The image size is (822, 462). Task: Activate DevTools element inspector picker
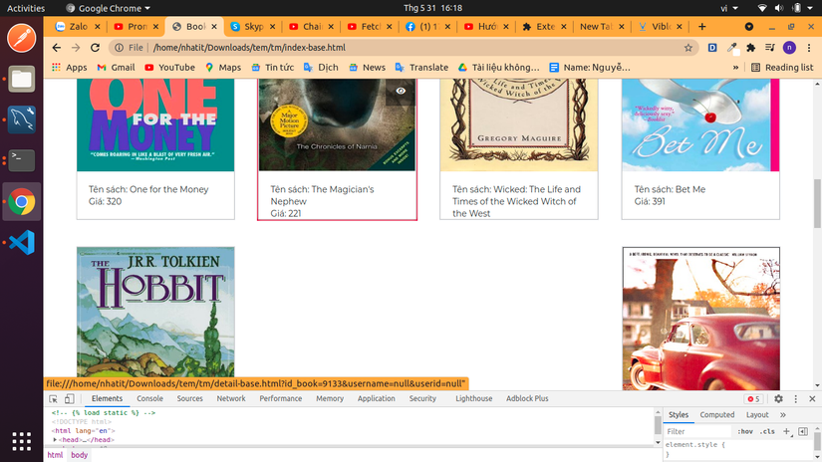(x=54, y=398)
